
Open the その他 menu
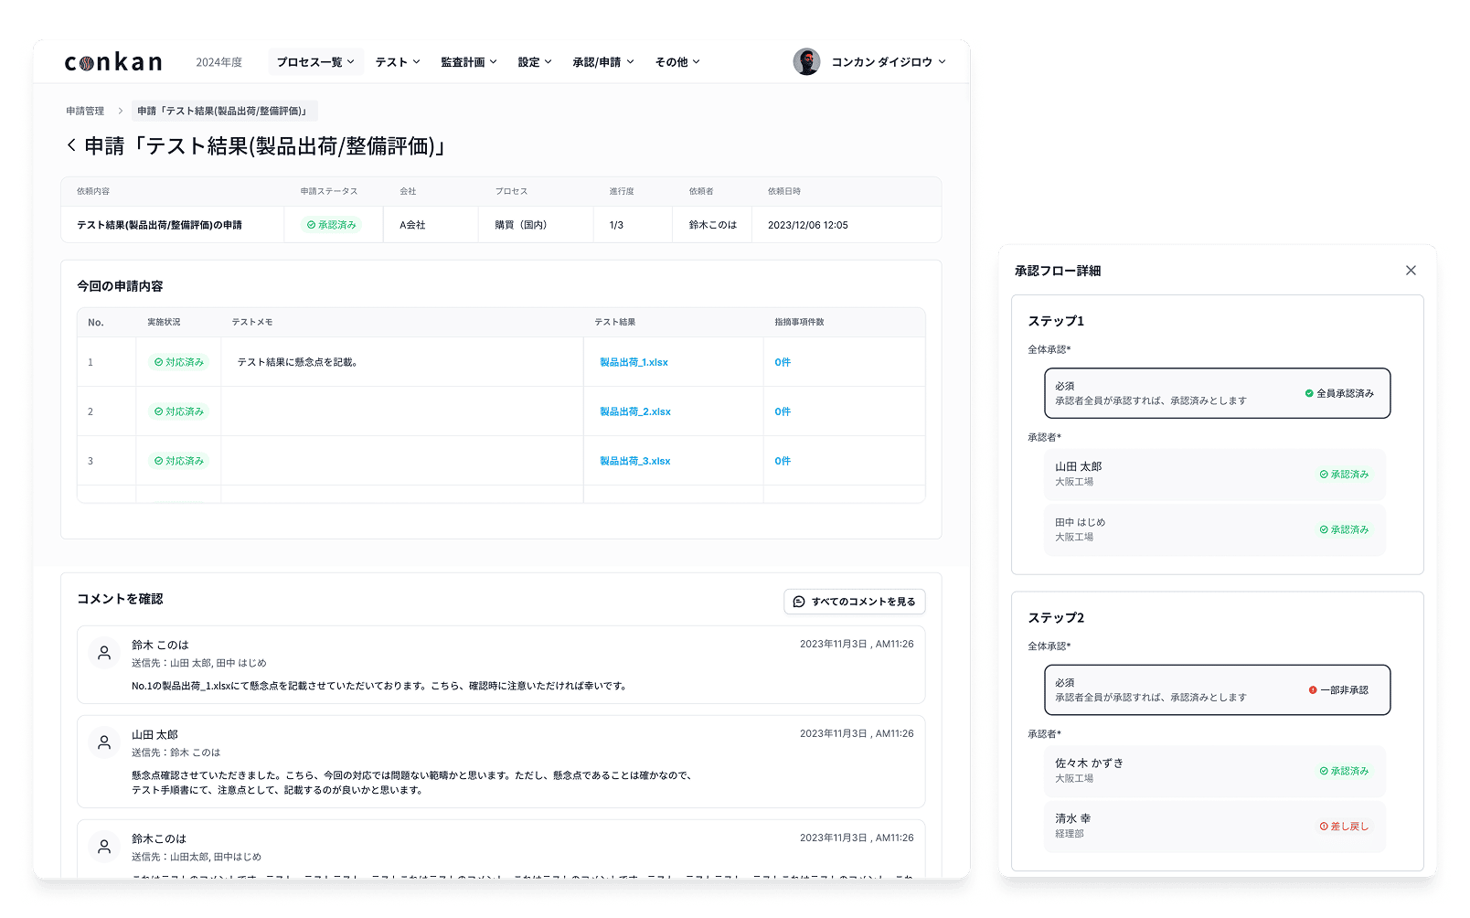(x=677, y=62)
